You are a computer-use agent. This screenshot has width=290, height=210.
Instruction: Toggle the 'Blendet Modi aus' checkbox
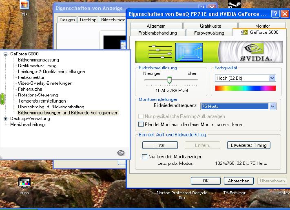pyautogui.click(x=141, y=124)
